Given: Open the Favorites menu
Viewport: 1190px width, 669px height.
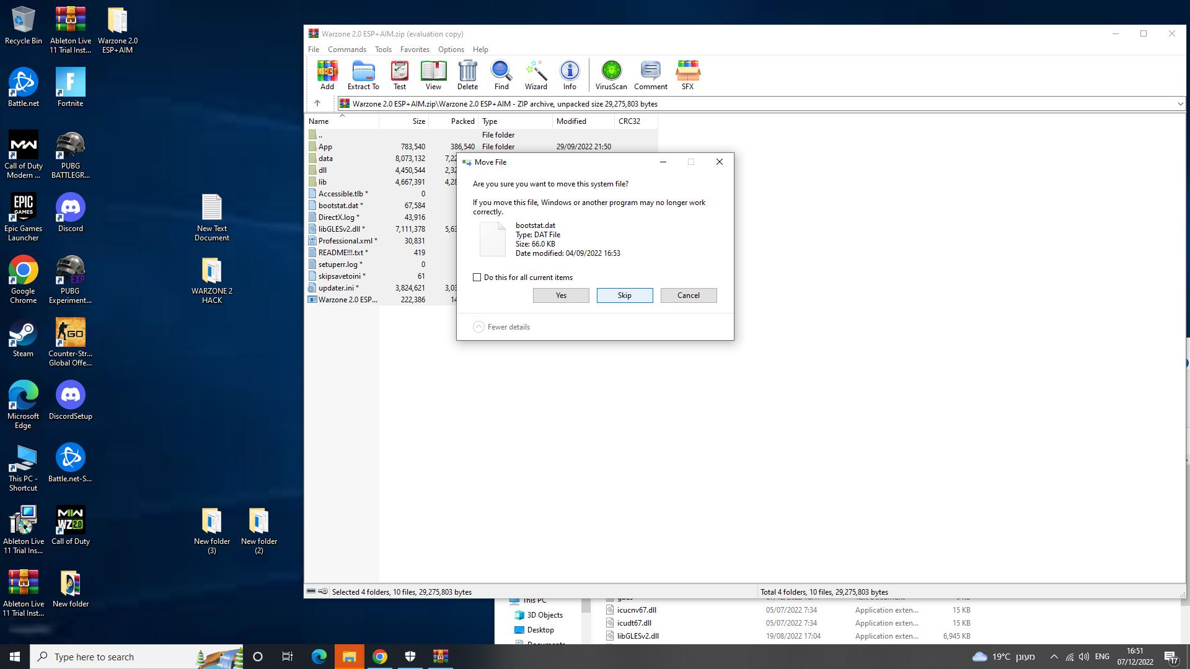Looking at the screenshot, I should 415,50.
